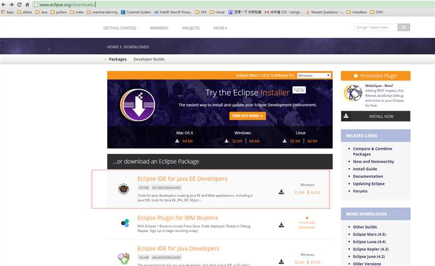435x266 pixels.
Task: Click the Eclipse IDE for Java Developers icon
Action: click(x=124, y=258)
